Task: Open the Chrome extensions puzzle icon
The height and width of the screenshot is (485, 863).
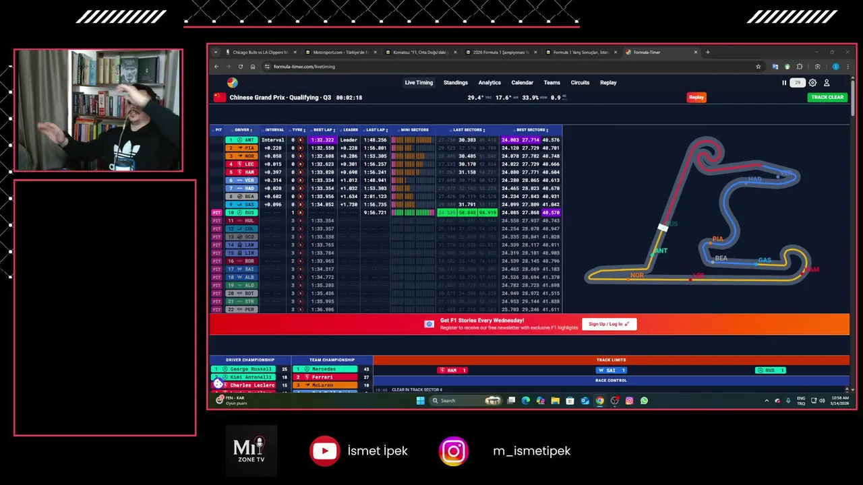Action: tap(800, 67)
